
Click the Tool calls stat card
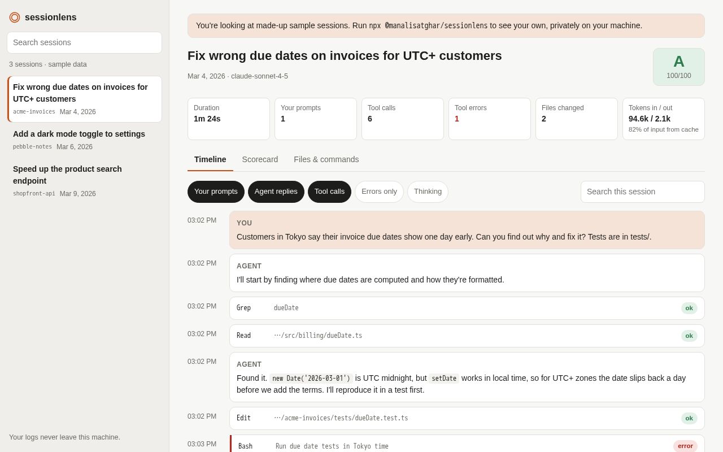coord(403,119)
